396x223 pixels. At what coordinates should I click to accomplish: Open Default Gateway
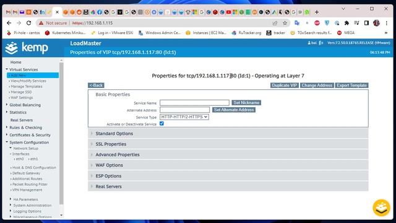[26, 173]
